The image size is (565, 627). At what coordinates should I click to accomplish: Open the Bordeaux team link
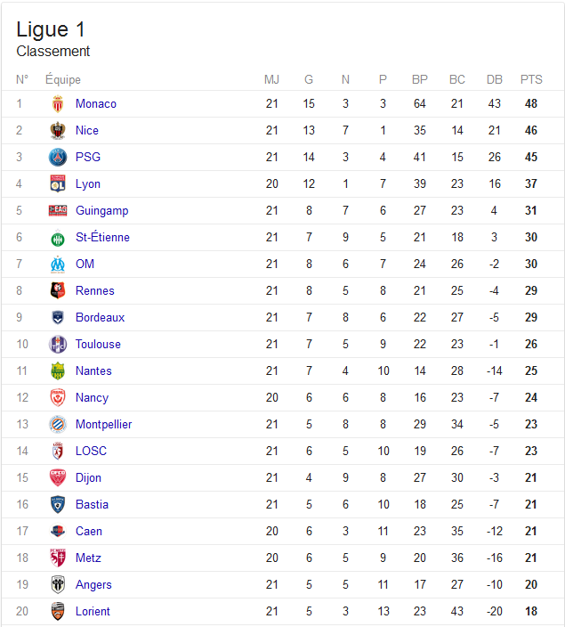(101, 317)
